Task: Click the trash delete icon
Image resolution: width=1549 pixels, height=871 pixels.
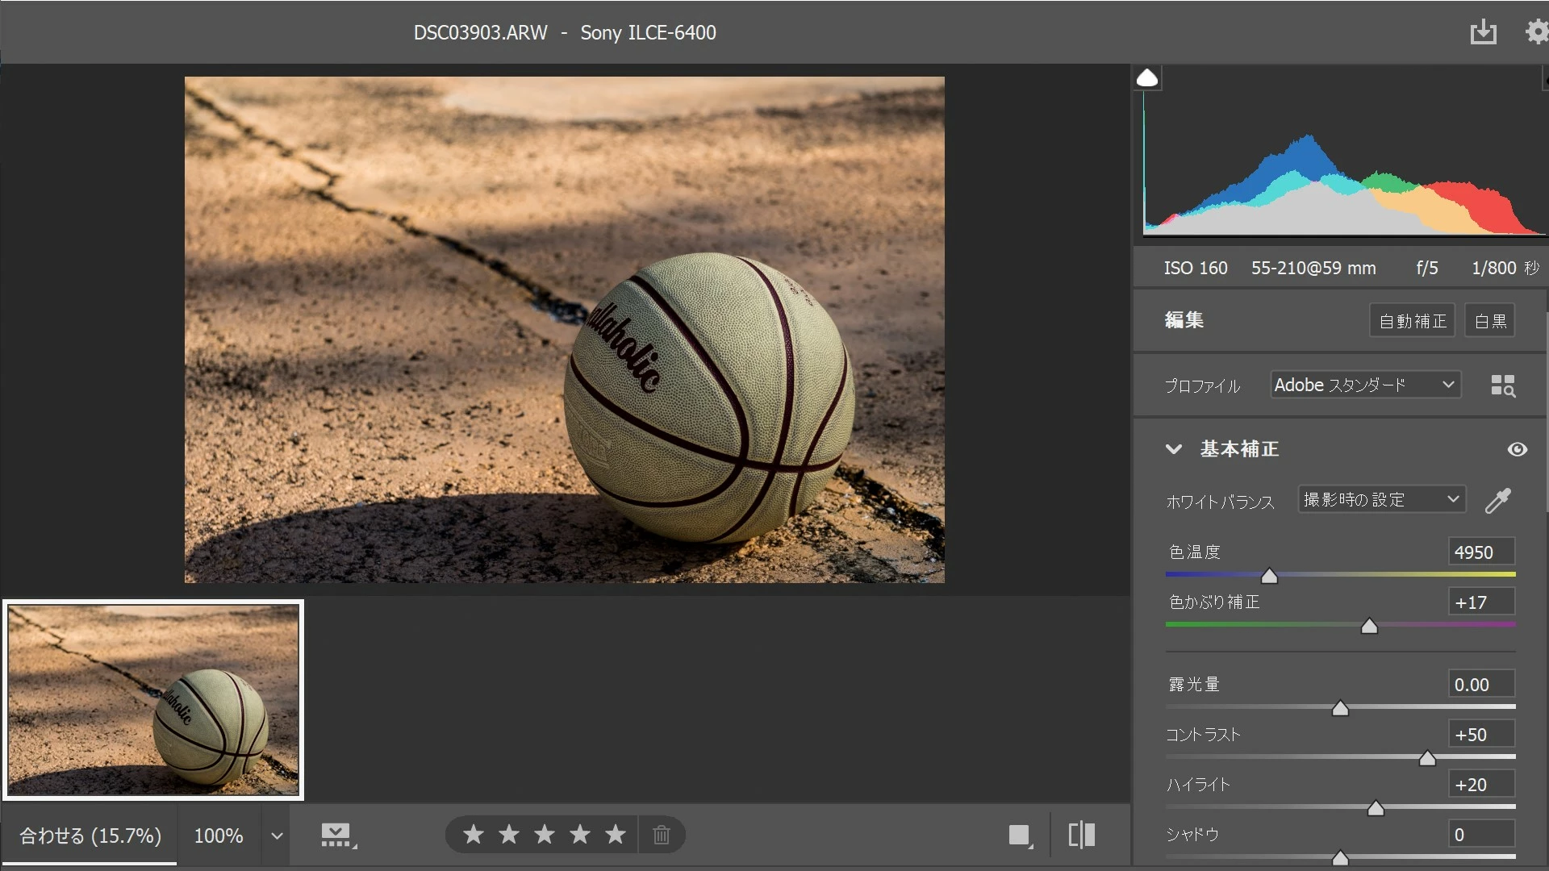Action: point(662,835)
